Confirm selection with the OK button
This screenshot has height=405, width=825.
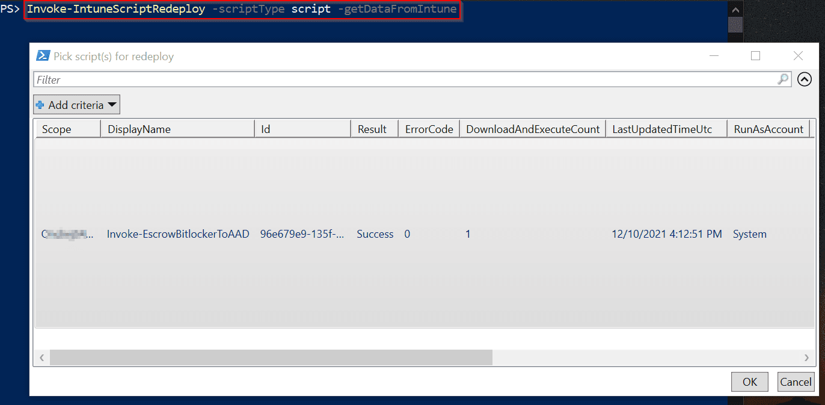[749, 382]
